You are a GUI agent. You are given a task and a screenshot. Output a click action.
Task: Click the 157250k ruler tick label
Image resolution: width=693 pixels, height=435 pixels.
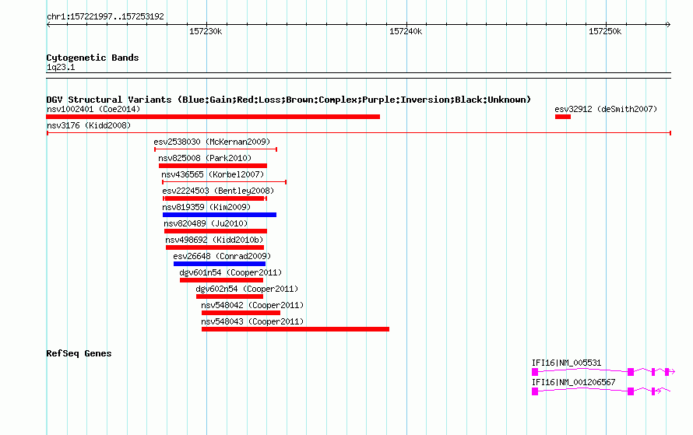pos(605,31)
